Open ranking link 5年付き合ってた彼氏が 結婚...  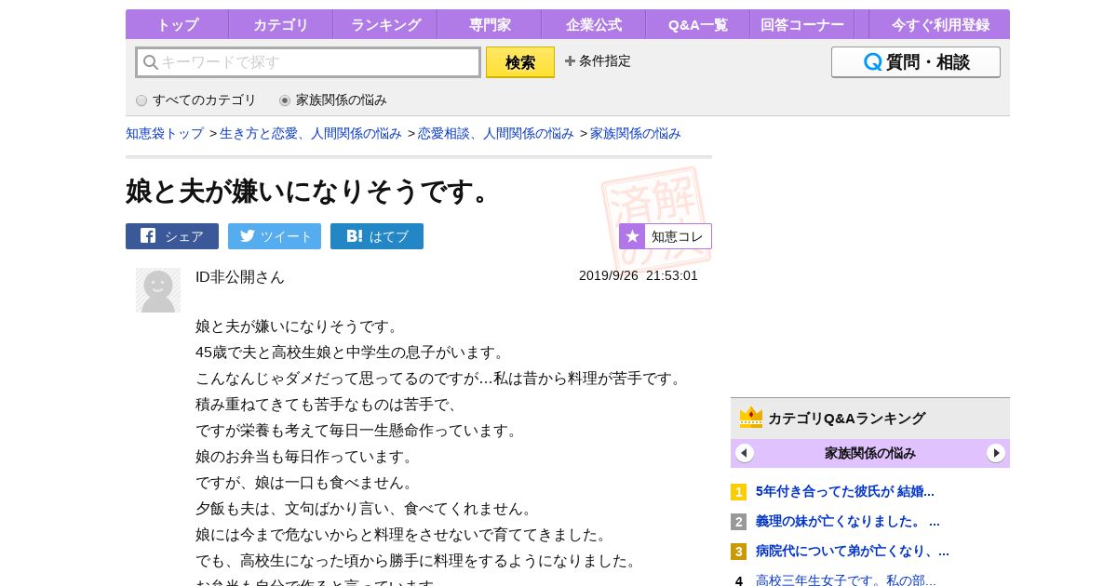click(x=845, y=491)
